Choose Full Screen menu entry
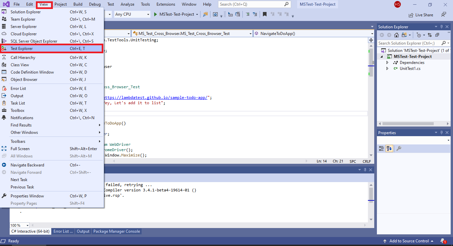 [52, 149]
